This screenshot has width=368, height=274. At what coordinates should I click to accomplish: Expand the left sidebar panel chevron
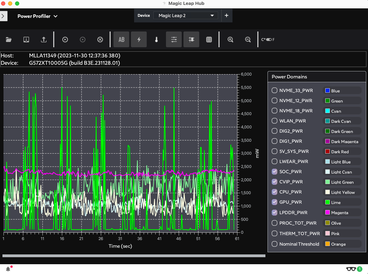(3, 16)
